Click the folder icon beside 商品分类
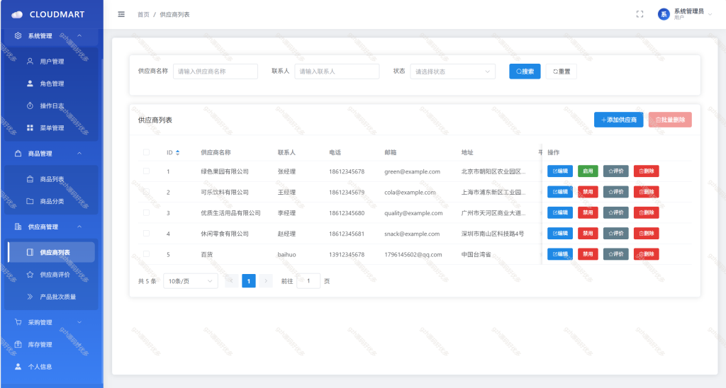This screenshot has width=726, height=388. (30, 201)
